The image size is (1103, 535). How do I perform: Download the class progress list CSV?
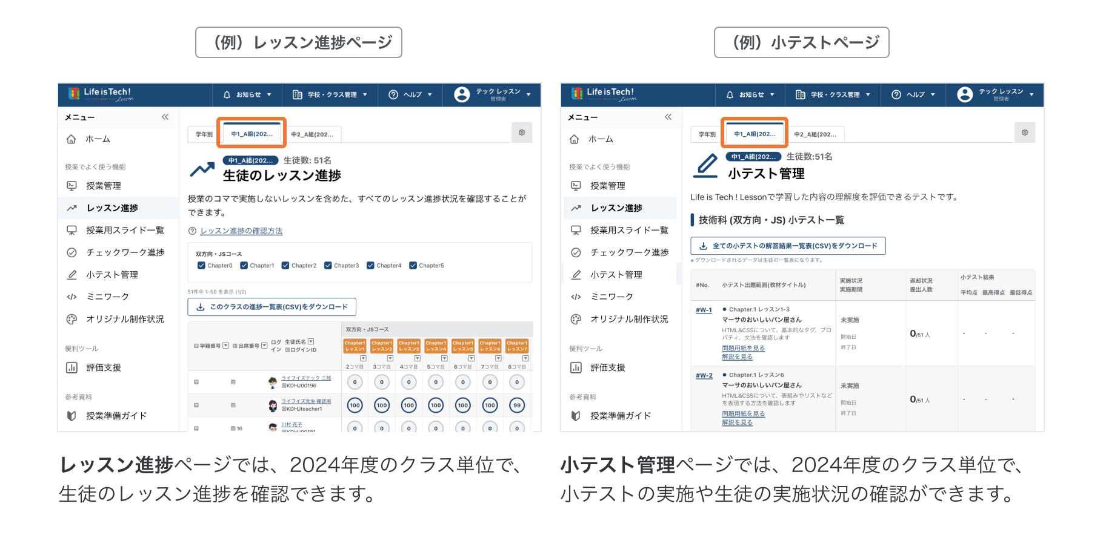tap(272, 307)
